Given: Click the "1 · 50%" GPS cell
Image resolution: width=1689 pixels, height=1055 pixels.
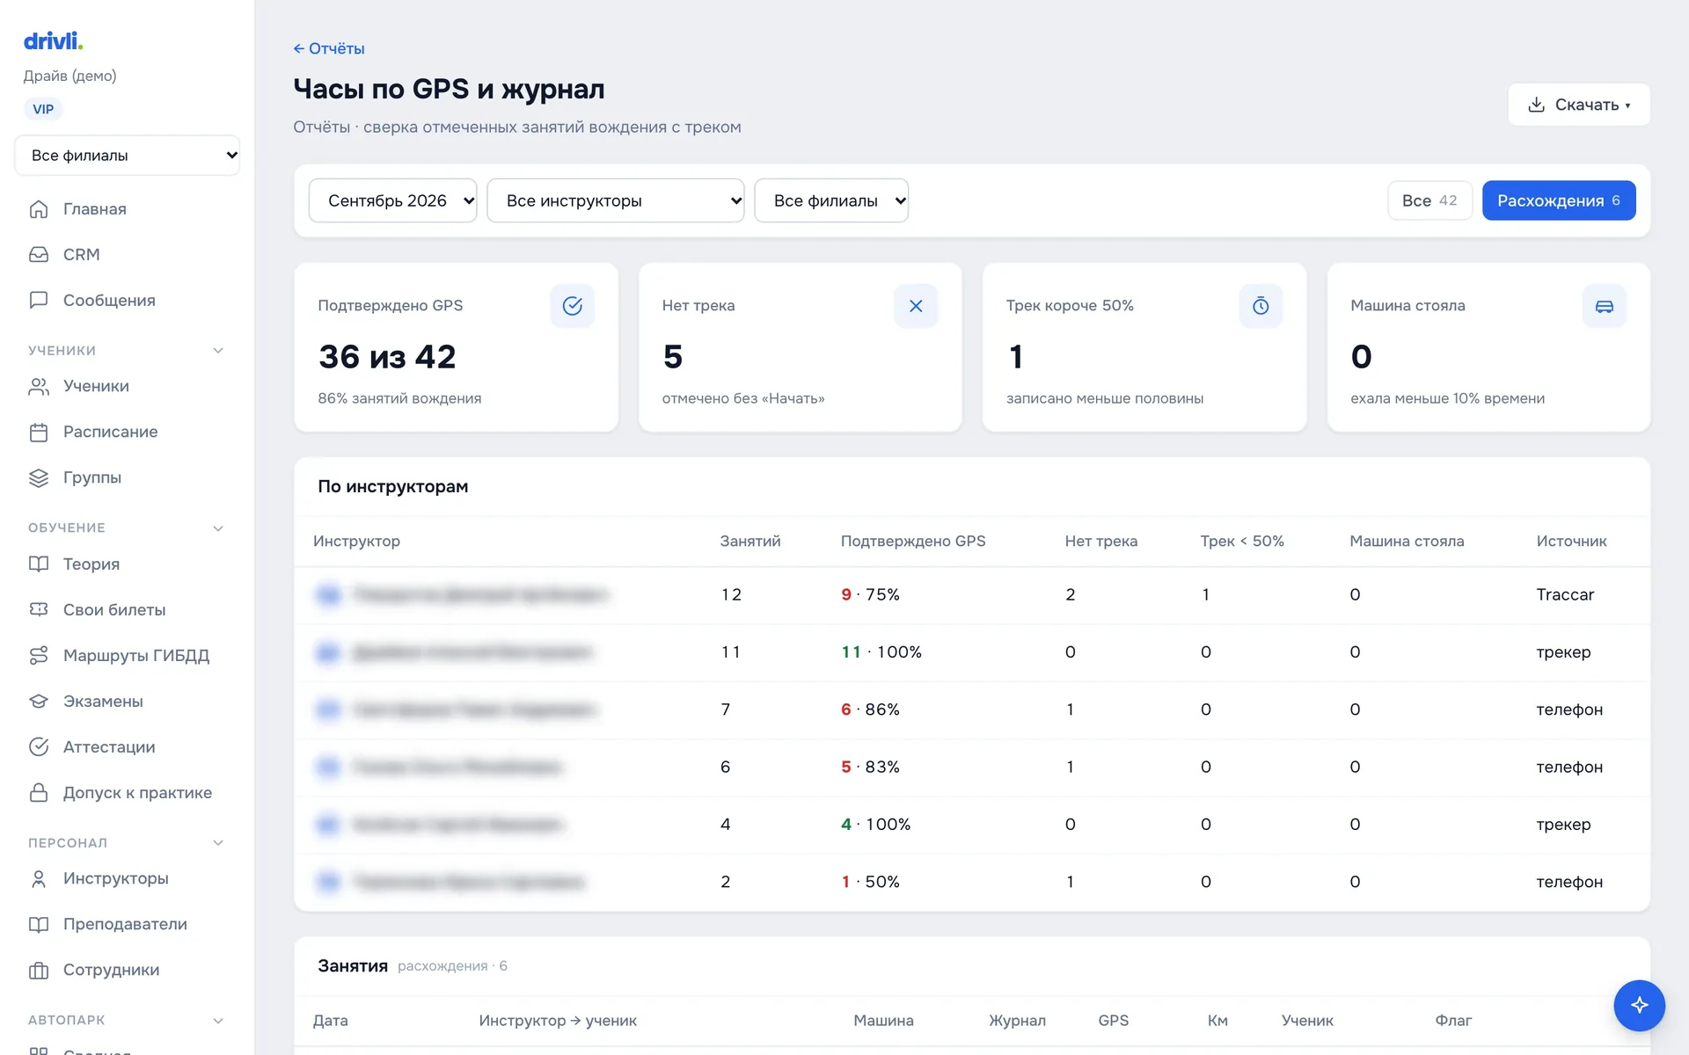Looking at the screenshot, I should pyautogui.click(x=870, y=882).
